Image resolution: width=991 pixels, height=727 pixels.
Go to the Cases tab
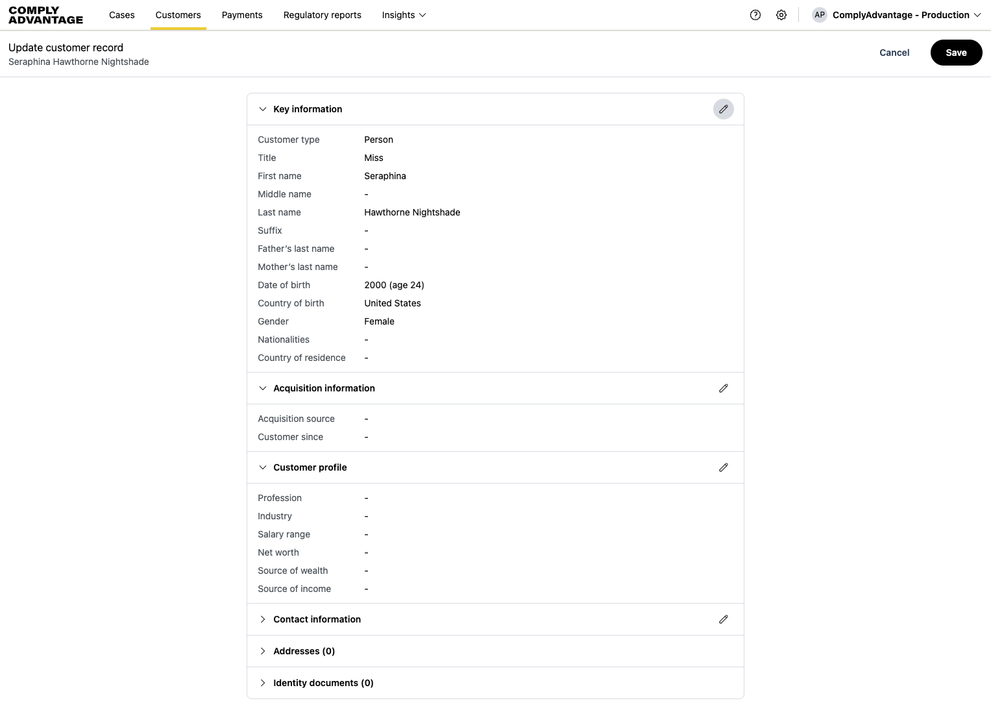[x=122, y=15]
